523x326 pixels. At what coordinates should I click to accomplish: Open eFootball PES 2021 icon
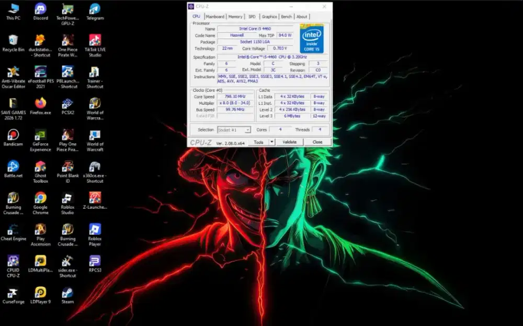pos(40,77)
